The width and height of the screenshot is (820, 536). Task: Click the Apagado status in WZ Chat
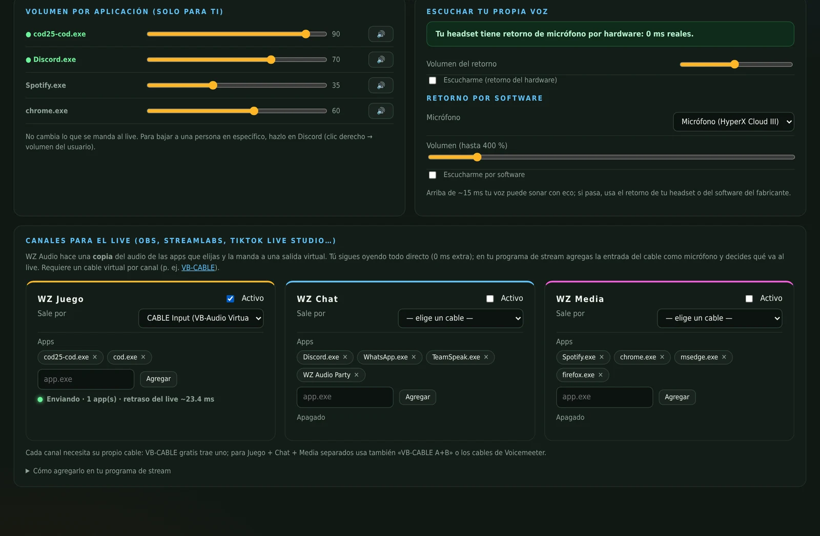[x=311, y=418]
